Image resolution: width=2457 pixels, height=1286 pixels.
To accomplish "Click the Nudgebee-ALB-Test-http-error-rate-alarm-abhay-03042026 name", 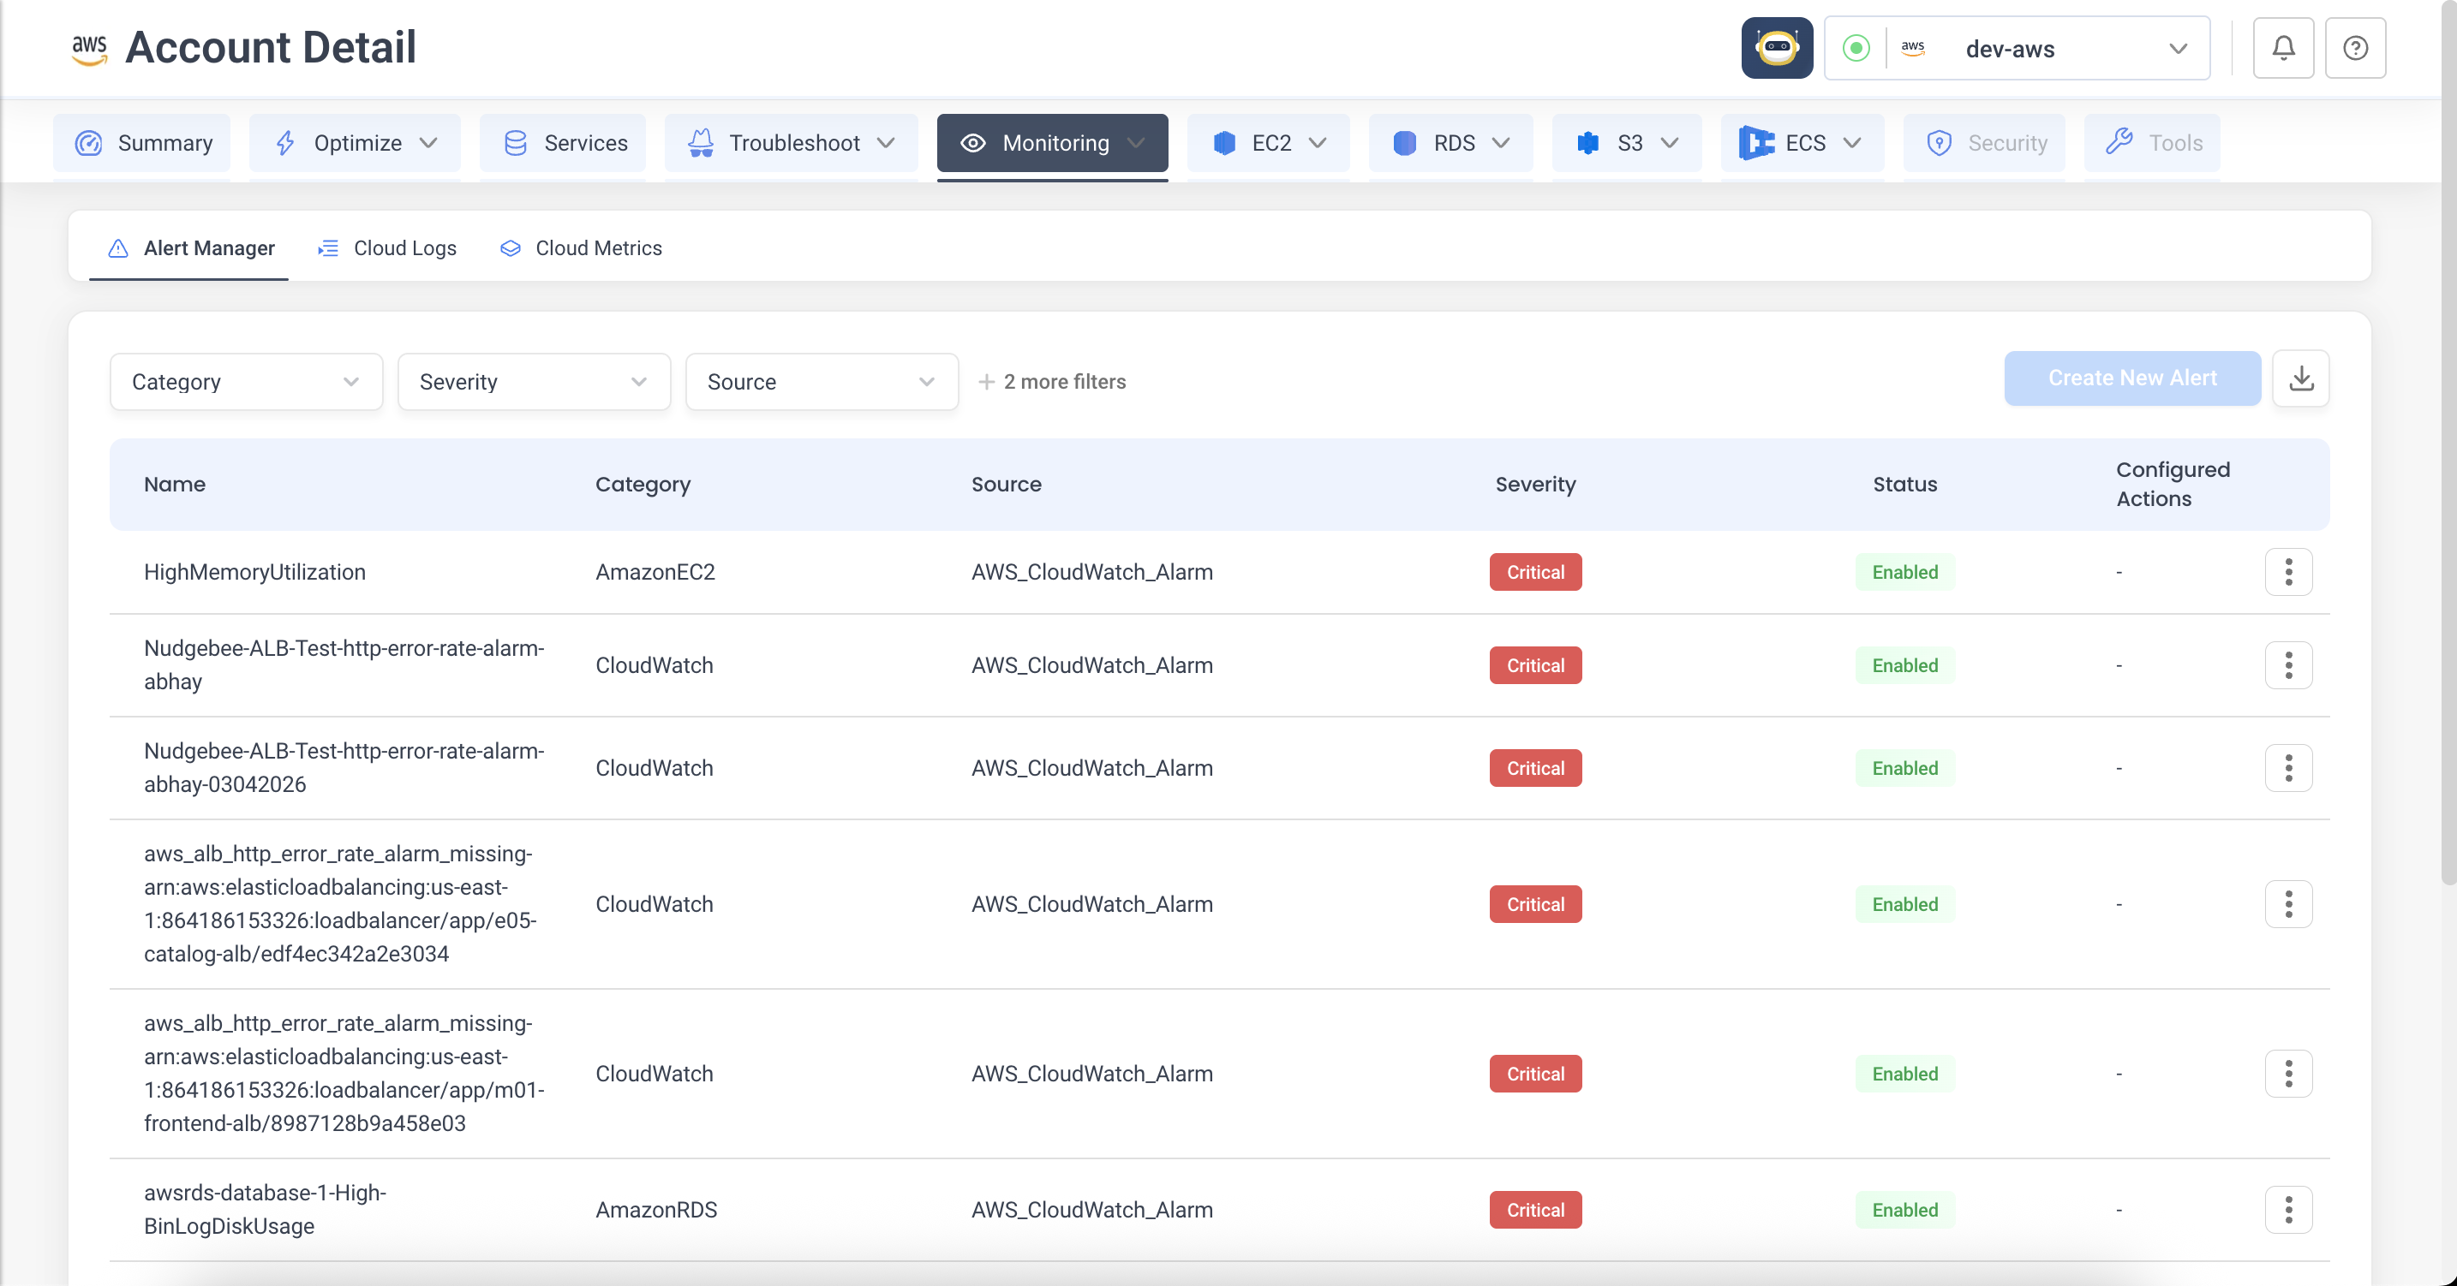I will [344, 768].
